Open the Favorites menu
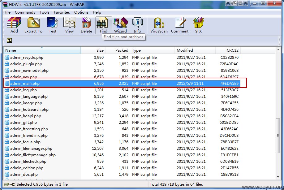284x190 pixels. [62, 12]
